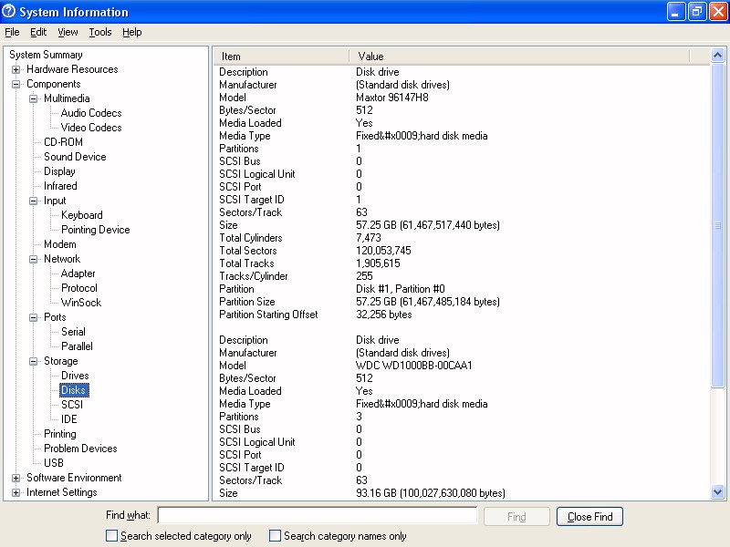Image resolution: width=730 pixels, height=547 pixels.
Task: Collapse the Multimedia tree branch
Action: click(34, 98)
